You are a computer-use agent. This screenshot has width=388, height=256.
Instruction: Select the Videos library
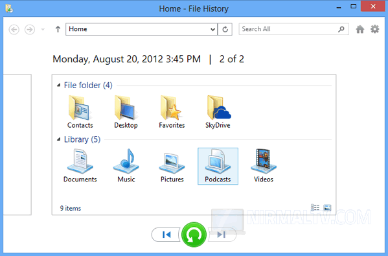coord(264,166)
